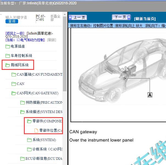This screenshot has width=166, height=165.
Task: Go to next page with 下一页
Action: pyautogui.click(x=121, y=17)
